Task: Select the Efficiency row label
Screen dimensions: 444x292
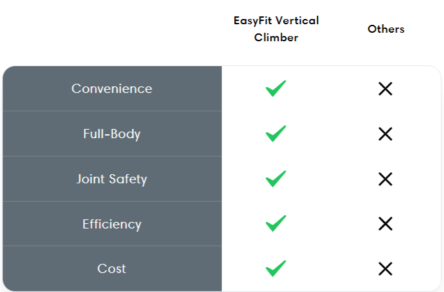Action: pyautogui.click(x=112, y=224)
